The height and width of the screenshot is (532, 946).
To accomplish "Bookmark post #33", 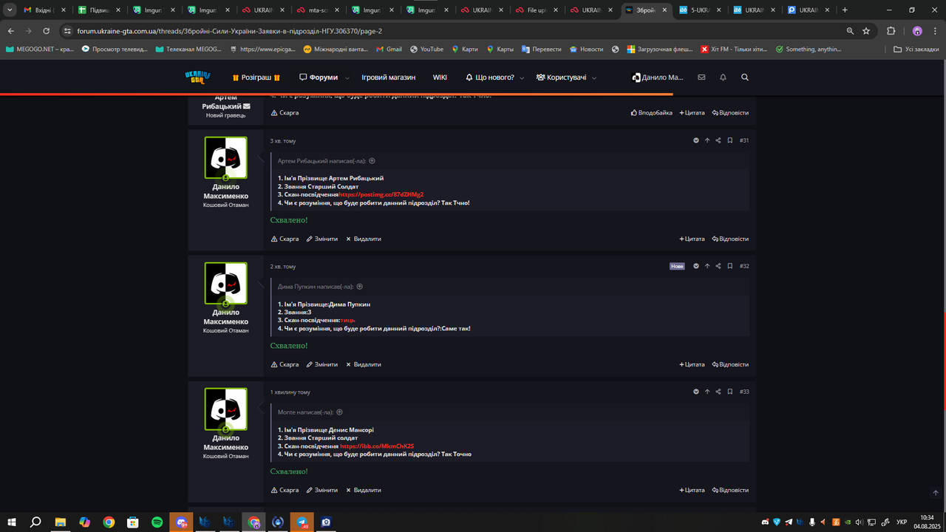I will [729, 392].
